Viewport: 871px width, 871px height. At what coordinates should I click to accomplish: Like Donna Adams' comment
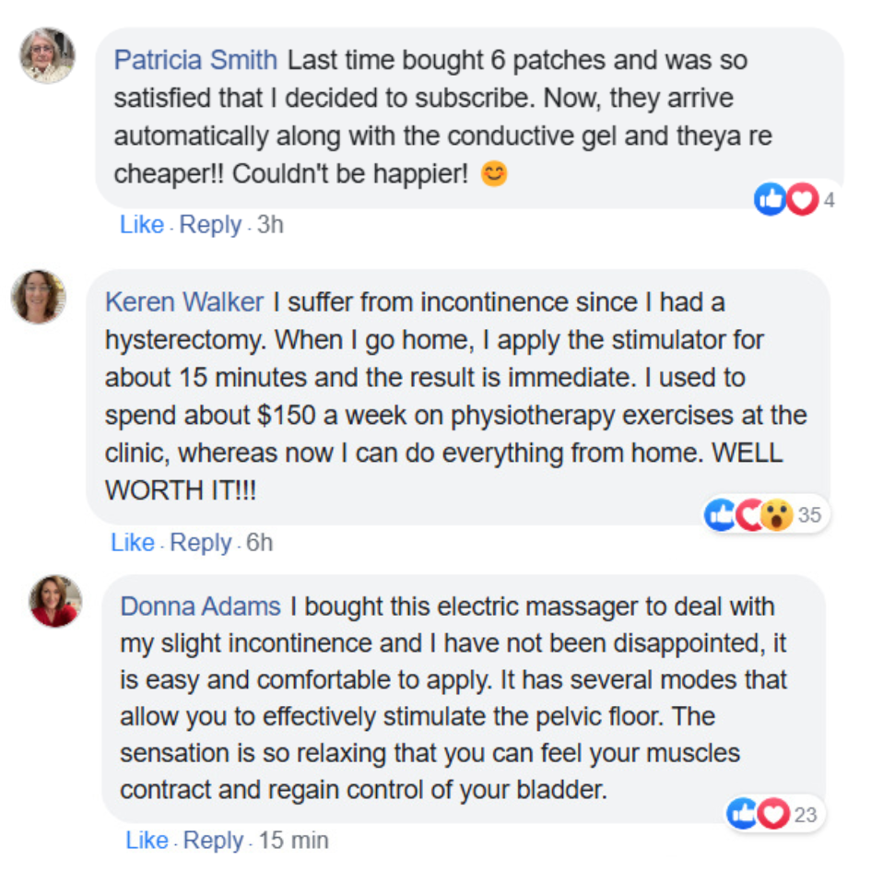(147, 841)
